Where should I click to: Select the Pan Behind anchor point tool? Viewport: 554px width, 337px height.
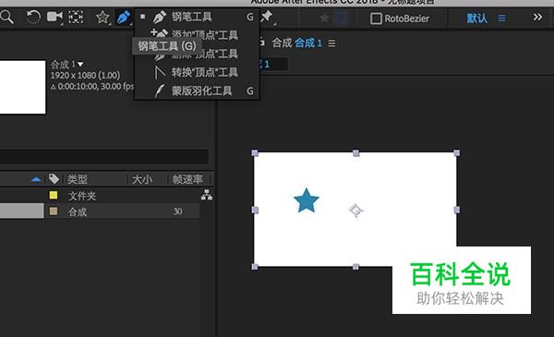coord(76,17)
